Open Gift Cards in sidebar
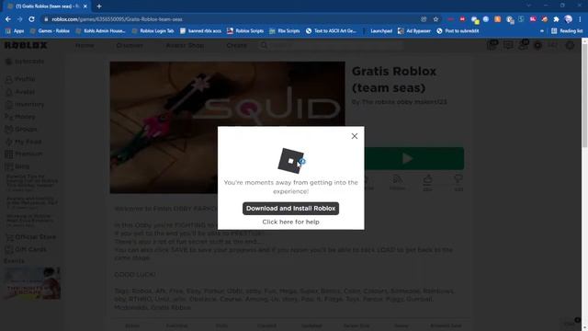Screen dimensions: 588x331 27,249
